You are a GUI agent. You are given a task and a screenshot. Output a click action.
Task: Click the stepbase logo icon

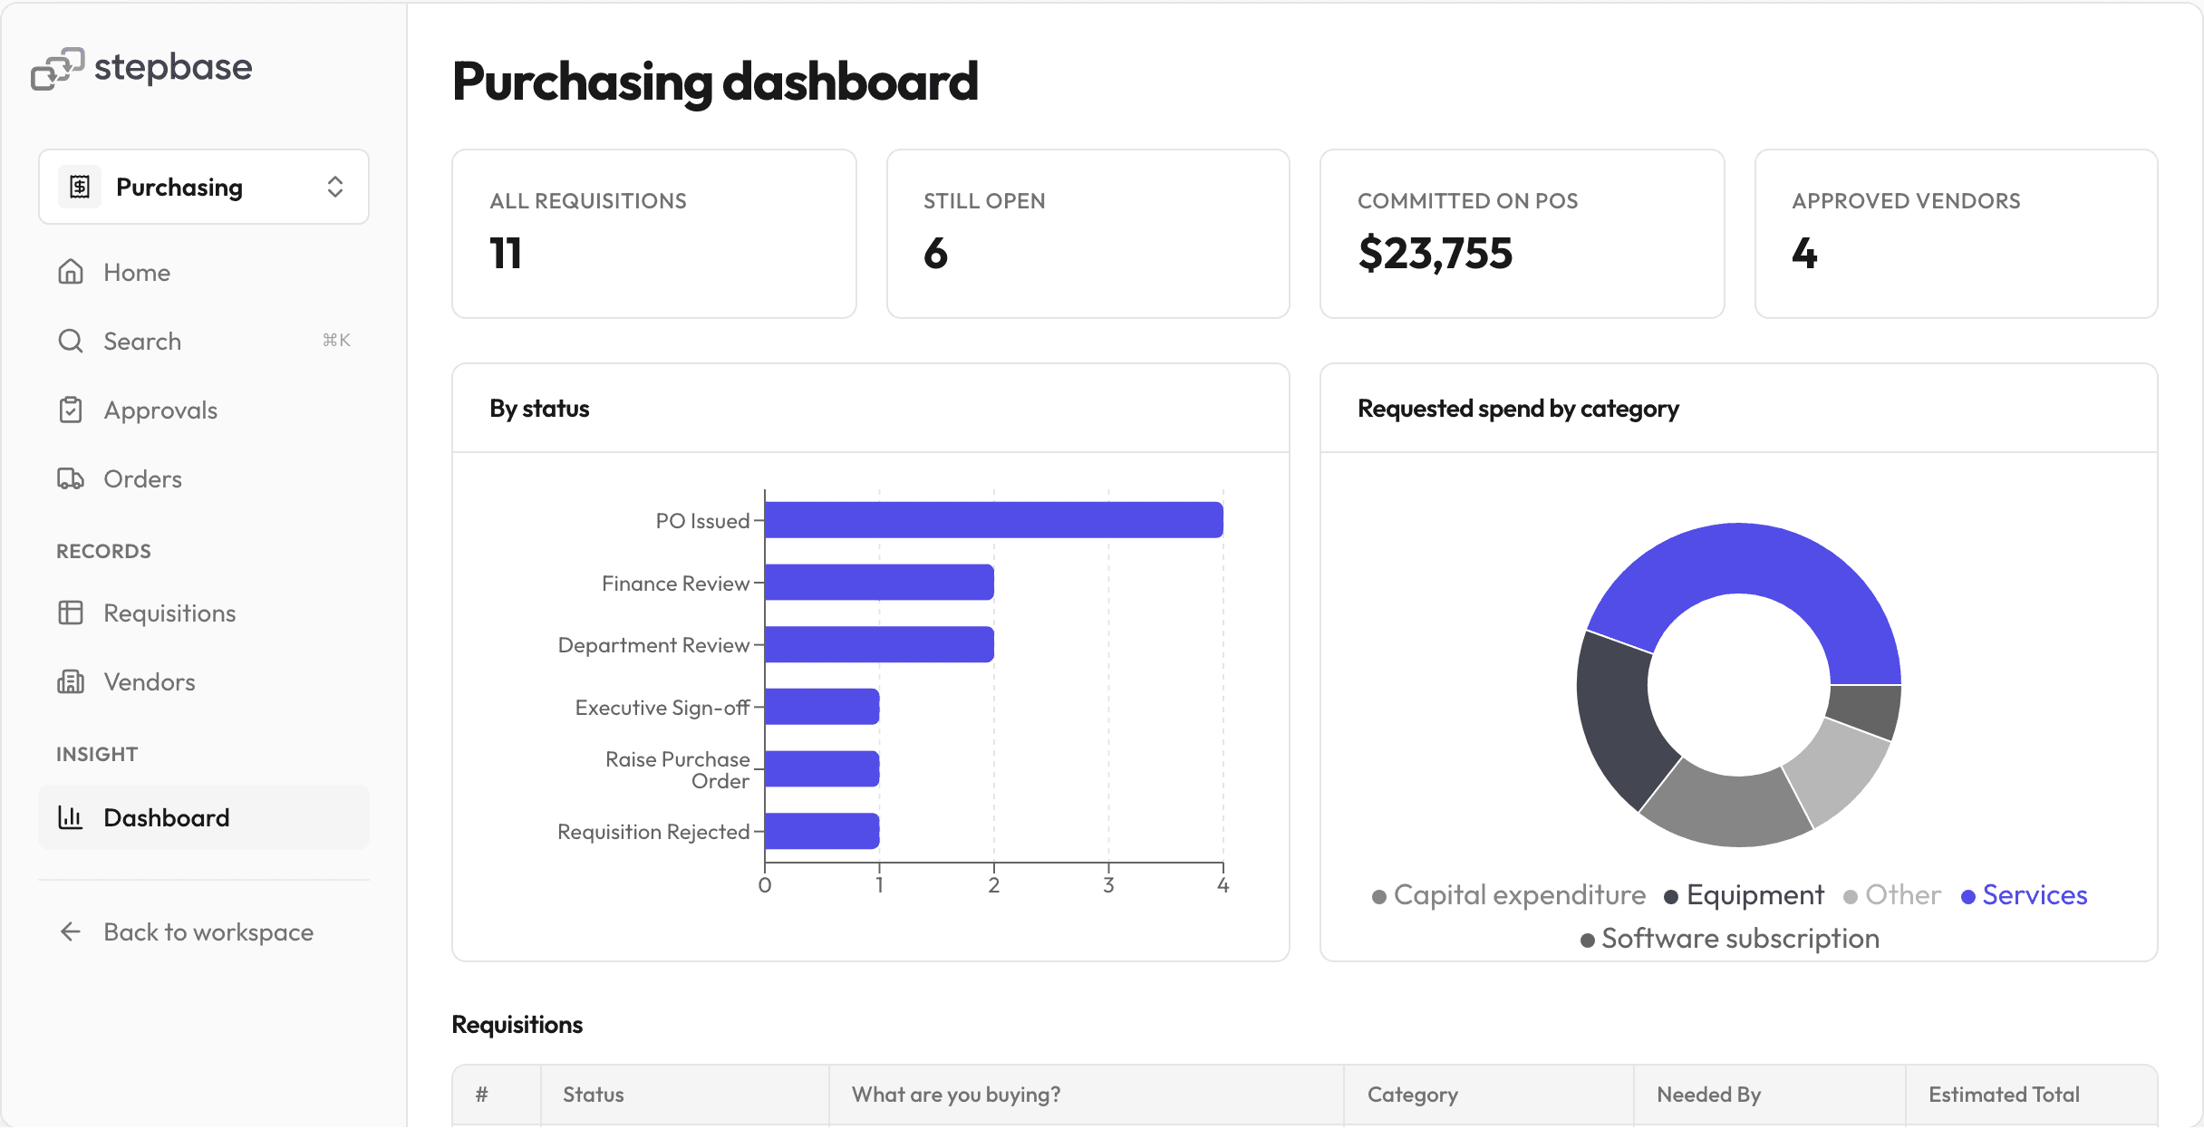coord(57,68)
